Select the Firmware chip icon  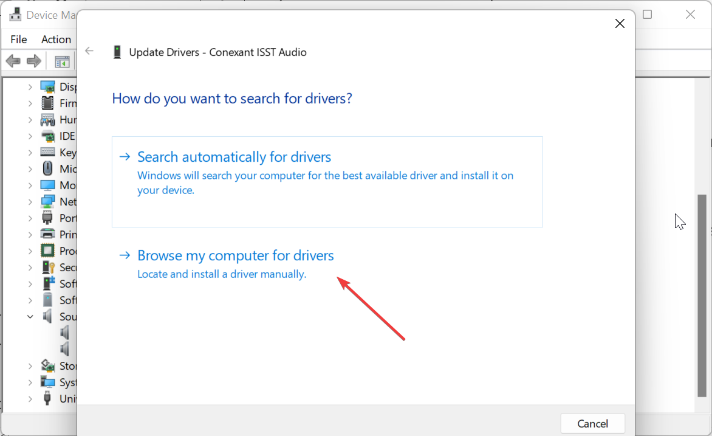[47, 103]
